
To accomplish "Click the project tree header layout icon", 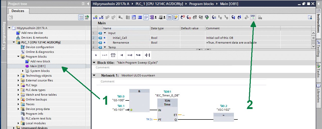I will [x=83, y=4].
